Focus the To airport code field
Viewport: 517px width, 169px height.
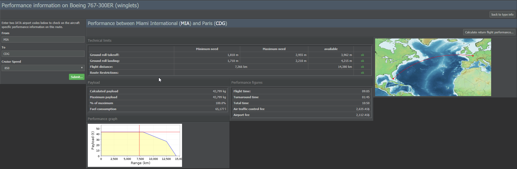tap(43, 54)
